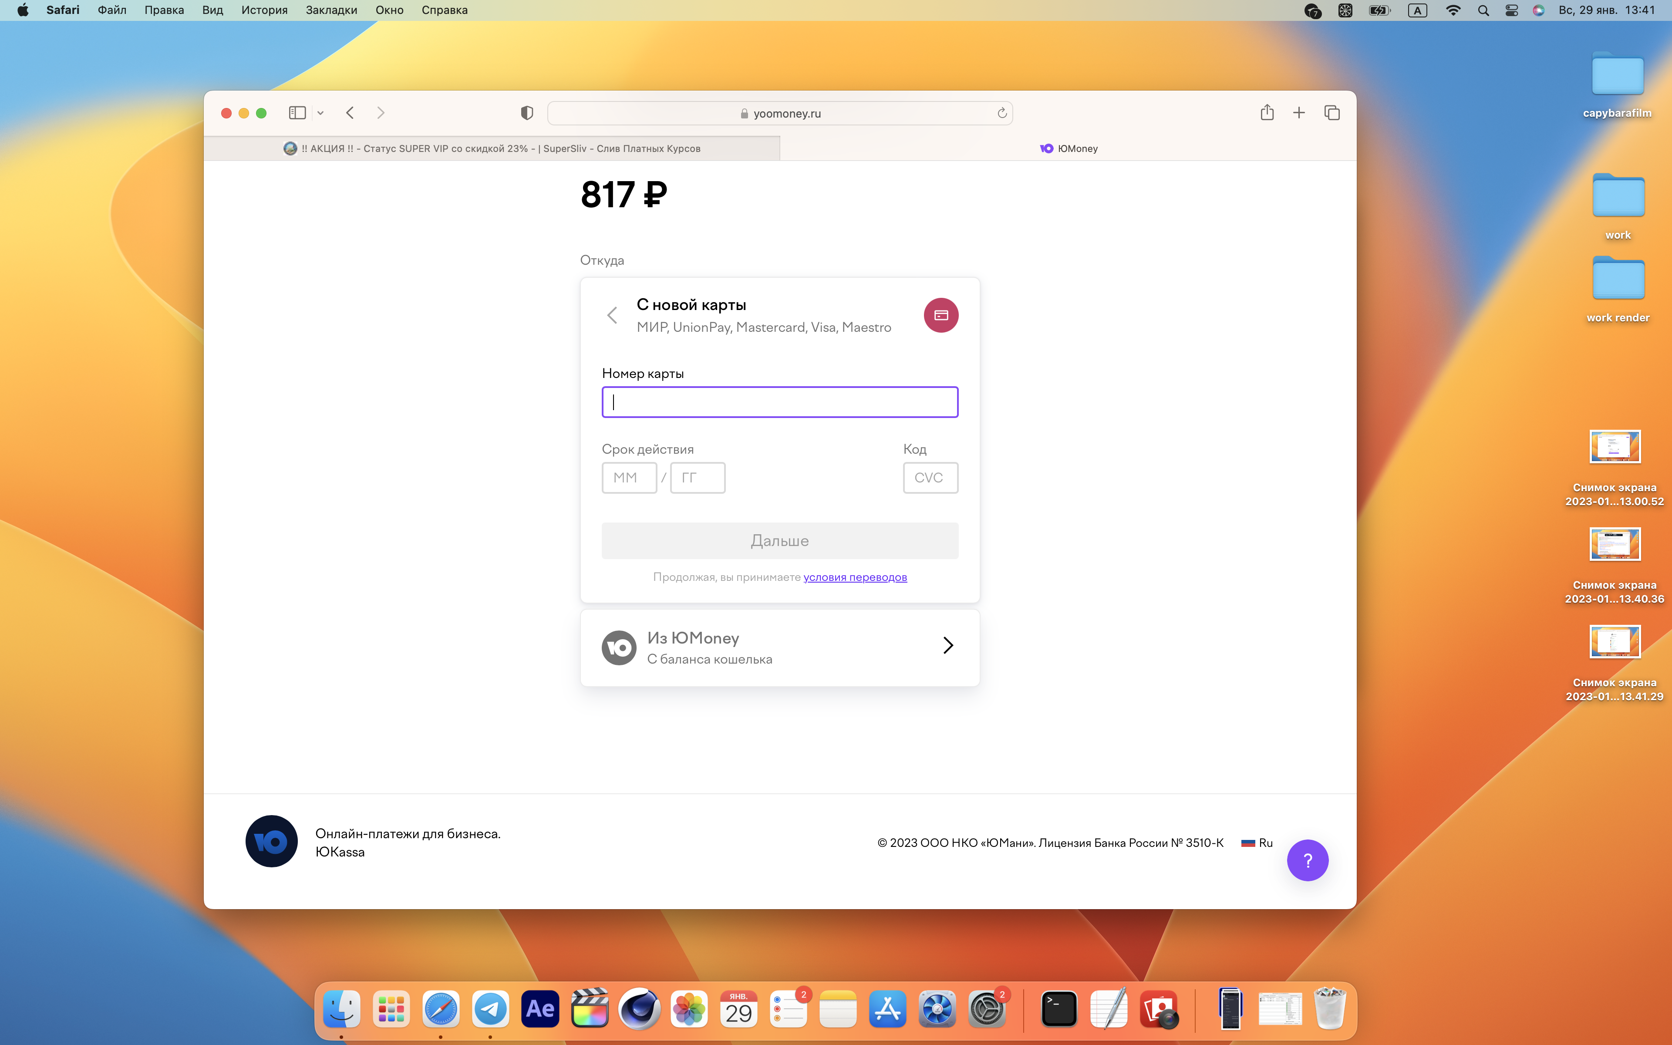Open Spotlight search in the menu bar
Image resolution: width=1672 pixels, height=1045 pixels.
coord(1483,10)
